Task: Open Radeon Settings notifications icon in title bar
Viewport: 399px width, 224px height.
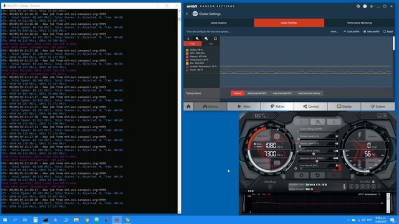Action: [358, 6]
